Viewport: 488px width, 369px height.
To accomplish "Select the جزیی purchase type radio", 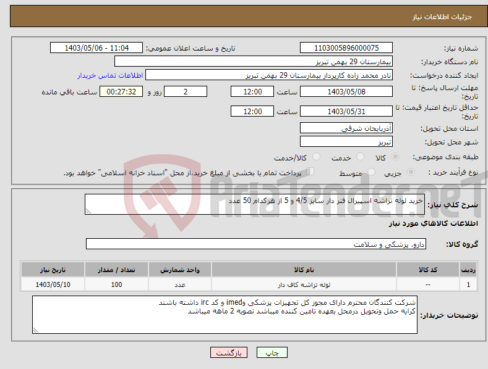I will coord(411,172).
